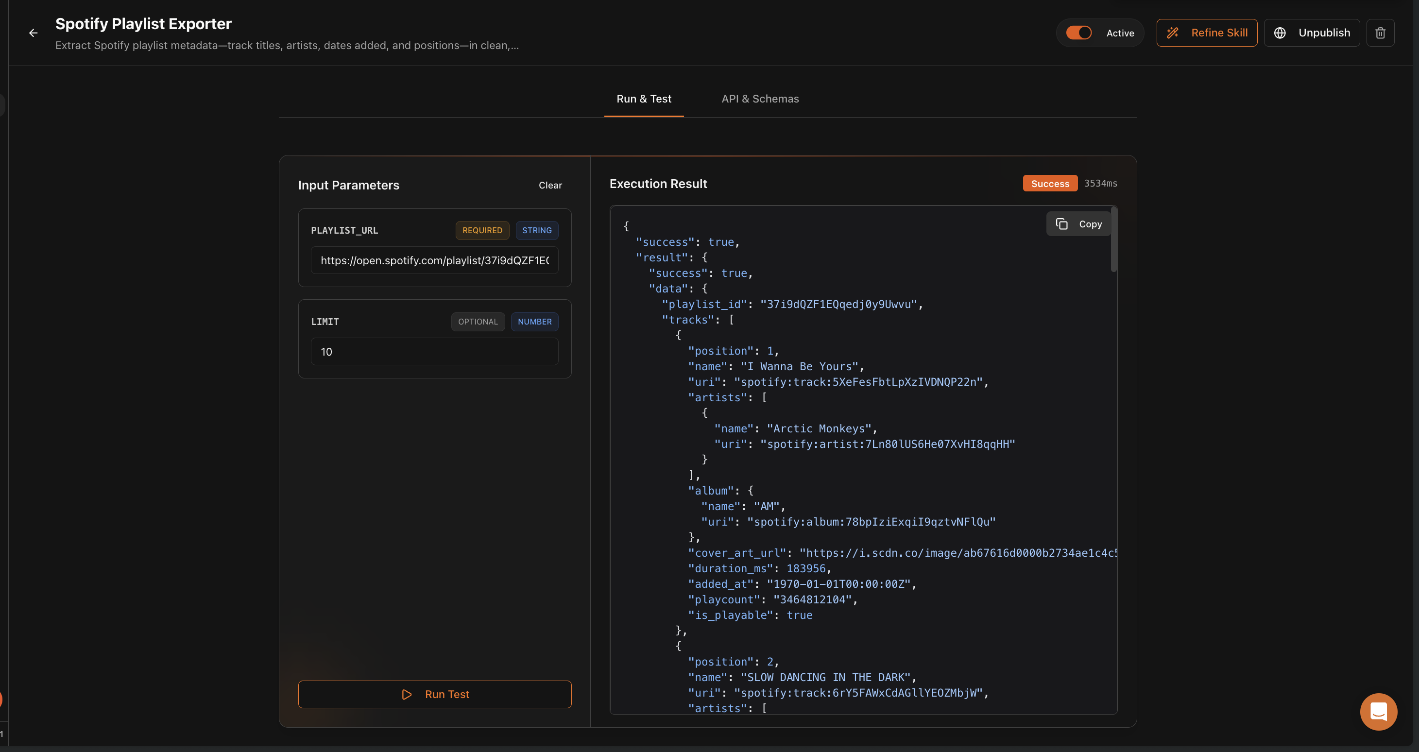The height and width of the screenshot is (752, 1419).
Task: Select the Run & Test tab
Action: 644,99
